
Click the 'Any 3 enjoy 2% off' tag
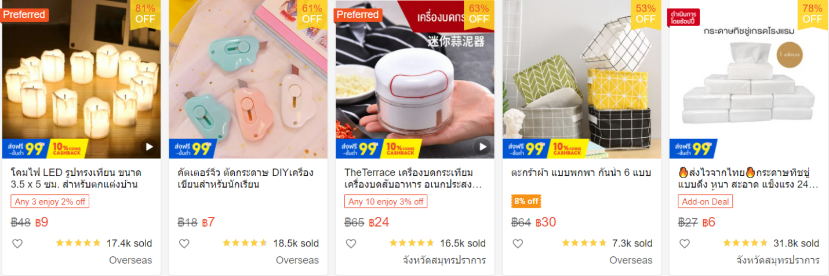(50, 201)
